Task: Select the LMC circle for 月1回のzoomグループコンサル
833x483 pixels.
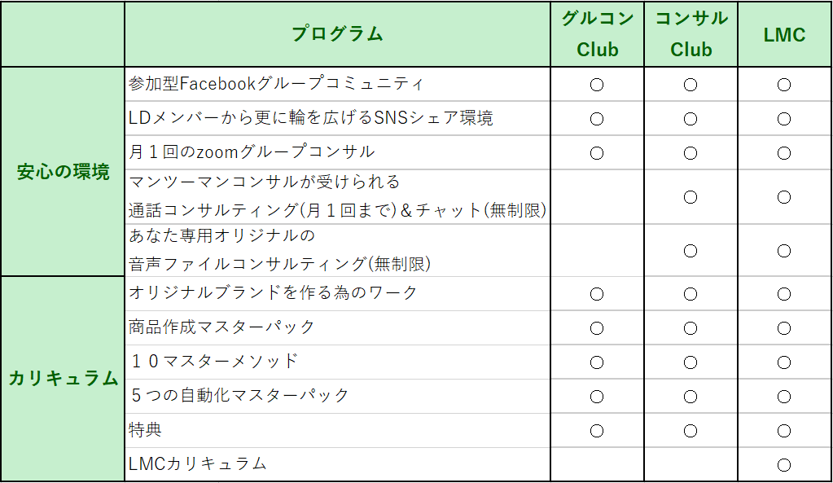Action: [x=784, y=153]
